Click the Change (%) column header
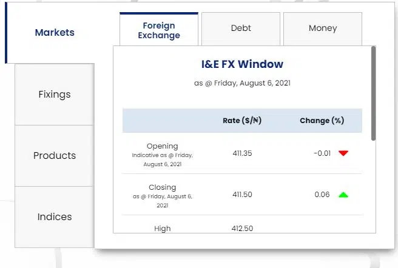The width and height of the screenshot is (398, 268). 322,121
